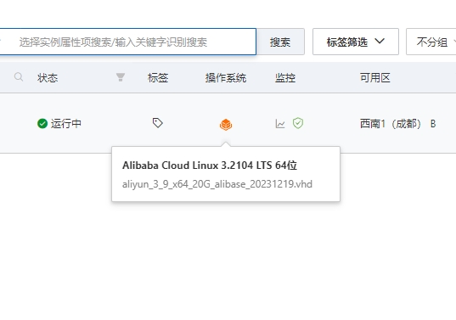This screenshot has height=320, width=456.
Task: Open the 状态 column filter funnel
Action: click(x=121, y=77)
